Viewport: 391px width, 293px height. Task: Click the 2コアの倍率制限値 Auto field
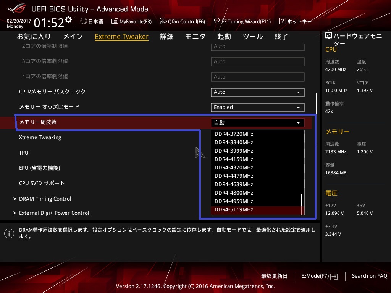pos(258,47)
